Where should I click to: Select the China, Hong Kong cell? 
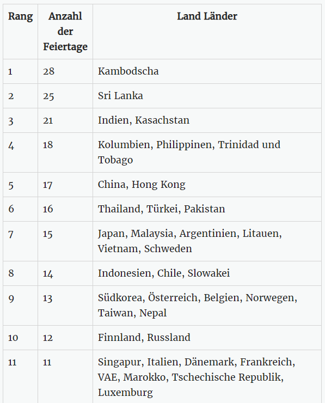tap(207, 185)
